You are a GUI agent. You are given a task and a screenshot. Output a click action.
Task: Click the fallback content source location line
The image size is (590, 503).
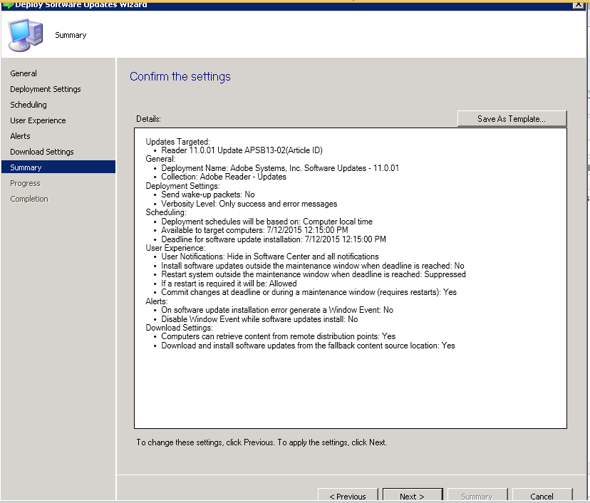click(308, 346)
